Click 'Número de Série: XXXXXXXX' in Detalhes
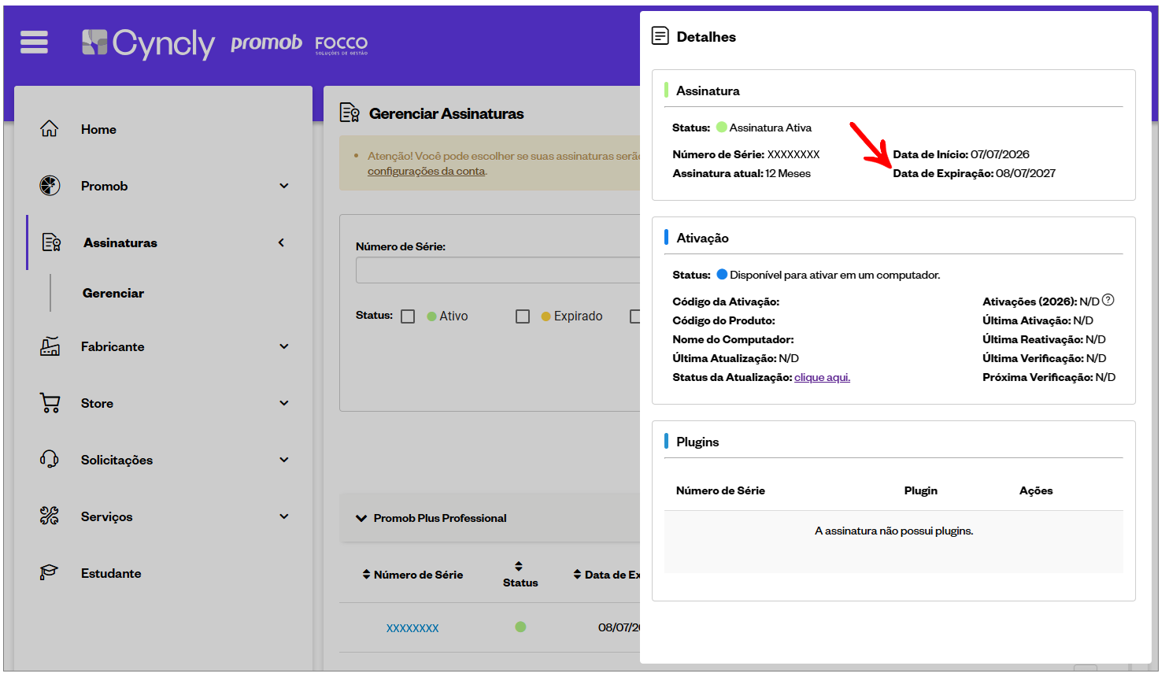This screenshot has height=677, width=1165. (746, 154)
